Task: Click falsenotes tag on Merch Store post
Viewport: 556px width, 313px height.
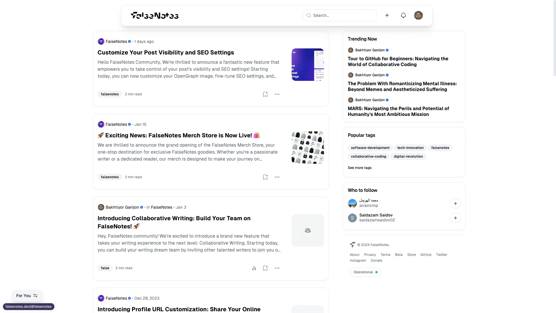Action: 110,177
